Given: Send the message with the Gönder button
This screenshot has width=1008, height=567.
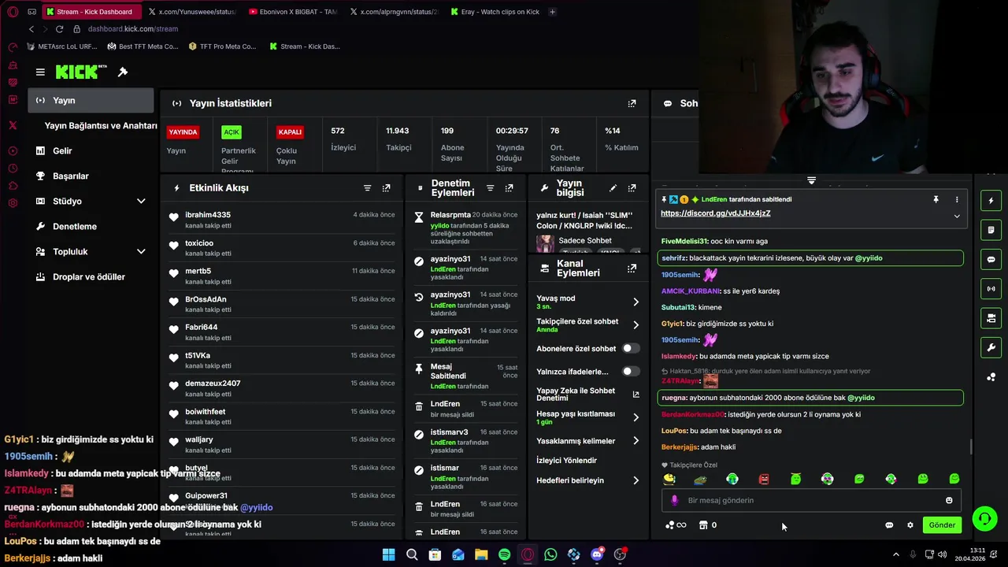Looking at the screenshot, I should click(x=942, y=525).
